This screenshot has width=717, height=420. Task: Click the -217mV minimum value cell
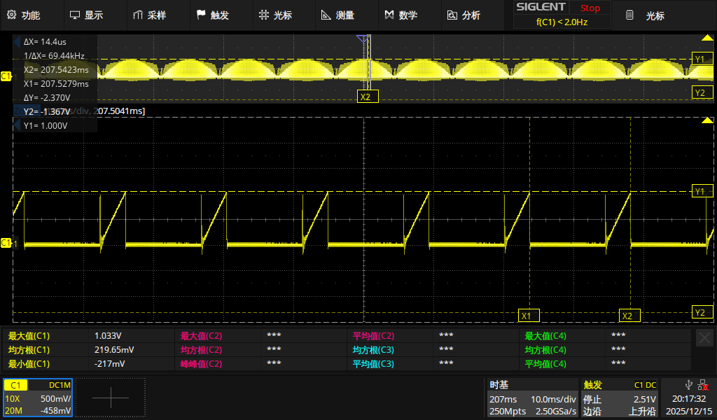(x=110, y=364)
